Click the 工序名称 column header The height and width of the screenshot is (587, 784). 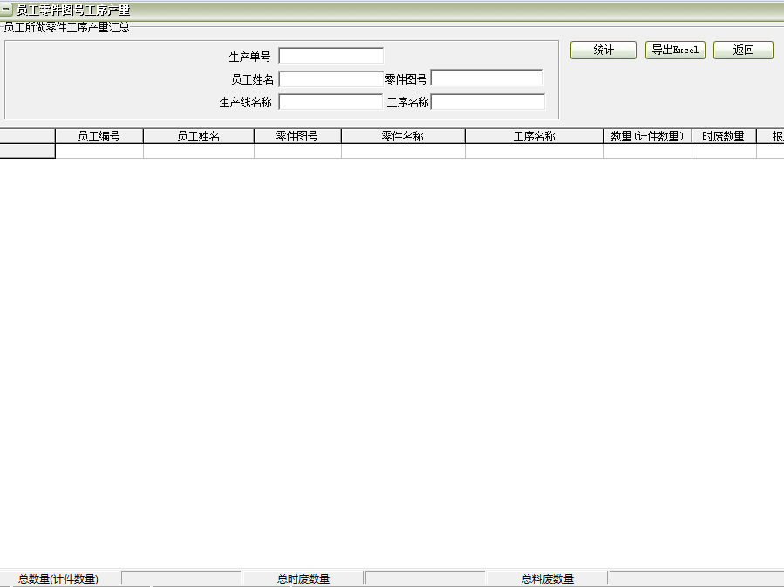pos(534,136)
